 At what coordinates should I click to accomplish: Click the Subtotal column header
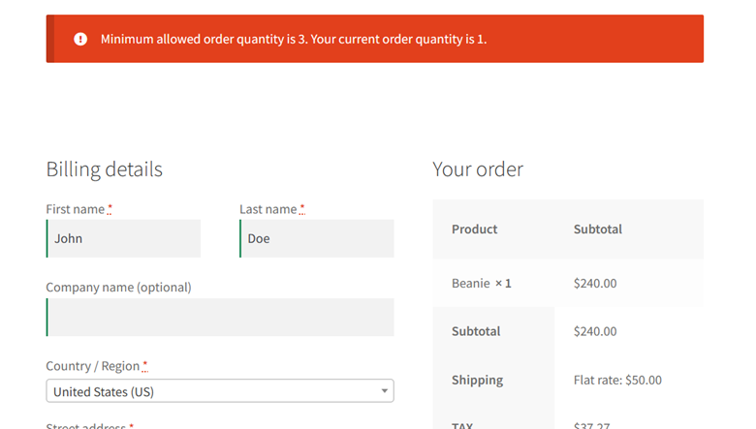coord(598,230)
